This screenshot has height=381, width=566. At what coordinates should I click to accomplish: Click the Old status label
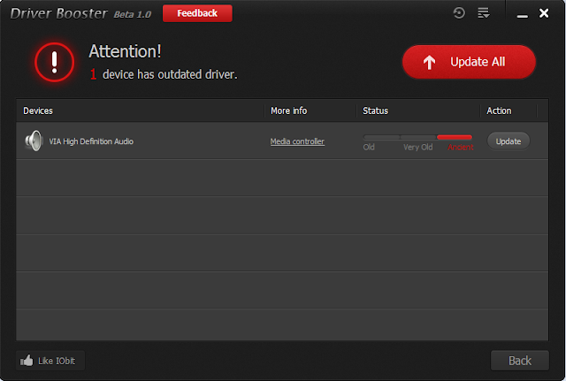(369, 148)
